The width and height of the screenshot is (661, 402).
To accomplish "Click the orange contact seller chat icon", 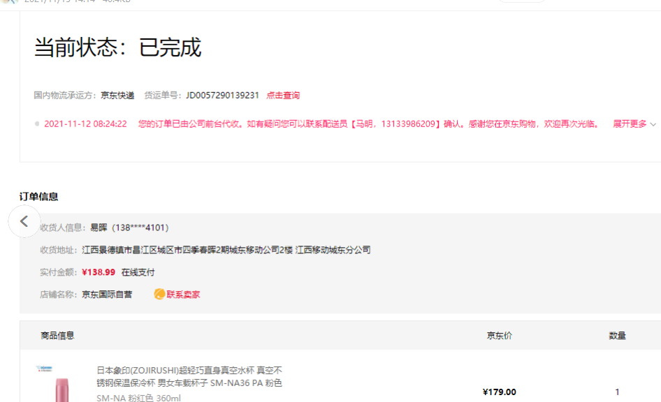I will (159, 295).
